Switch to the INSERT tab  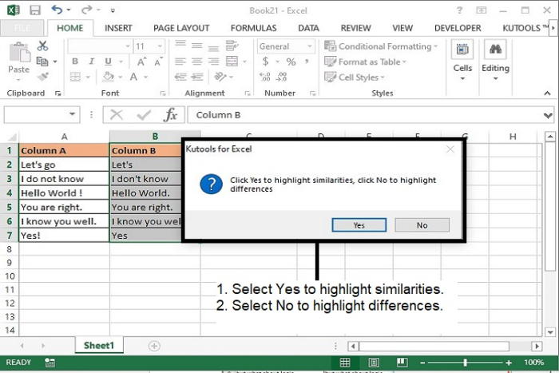[x=118, y=28]
